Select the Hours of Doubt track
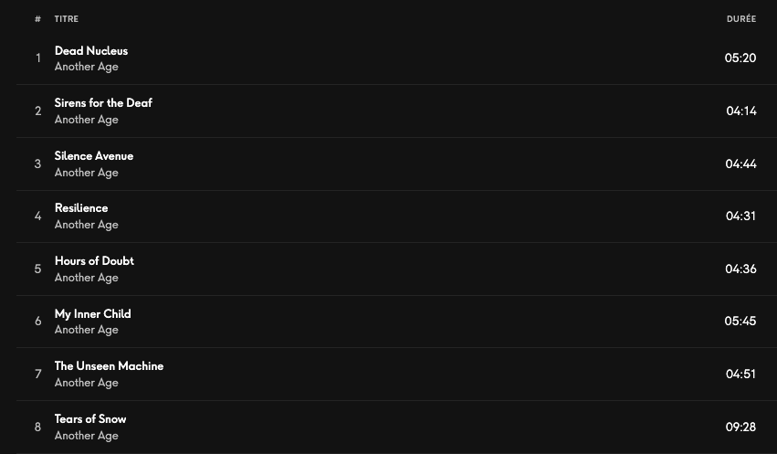The height and width of the screenshot is (454, 777). tap(94, 261)
